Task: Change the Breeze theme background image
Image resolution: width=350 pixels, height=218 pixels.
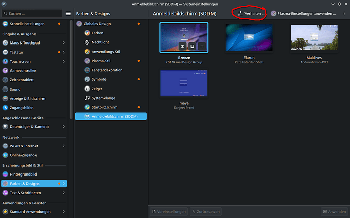Action: coord(192,47)
